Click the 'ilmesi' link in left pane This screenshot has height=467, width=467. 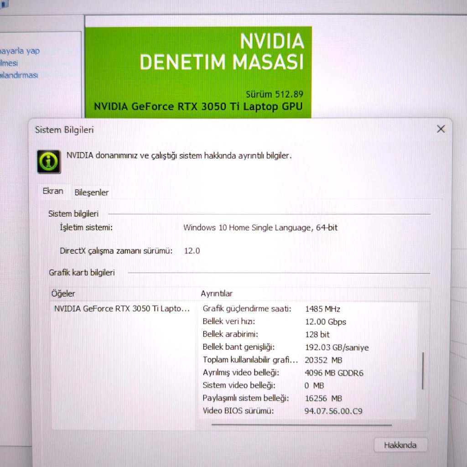tap(9, 63)
